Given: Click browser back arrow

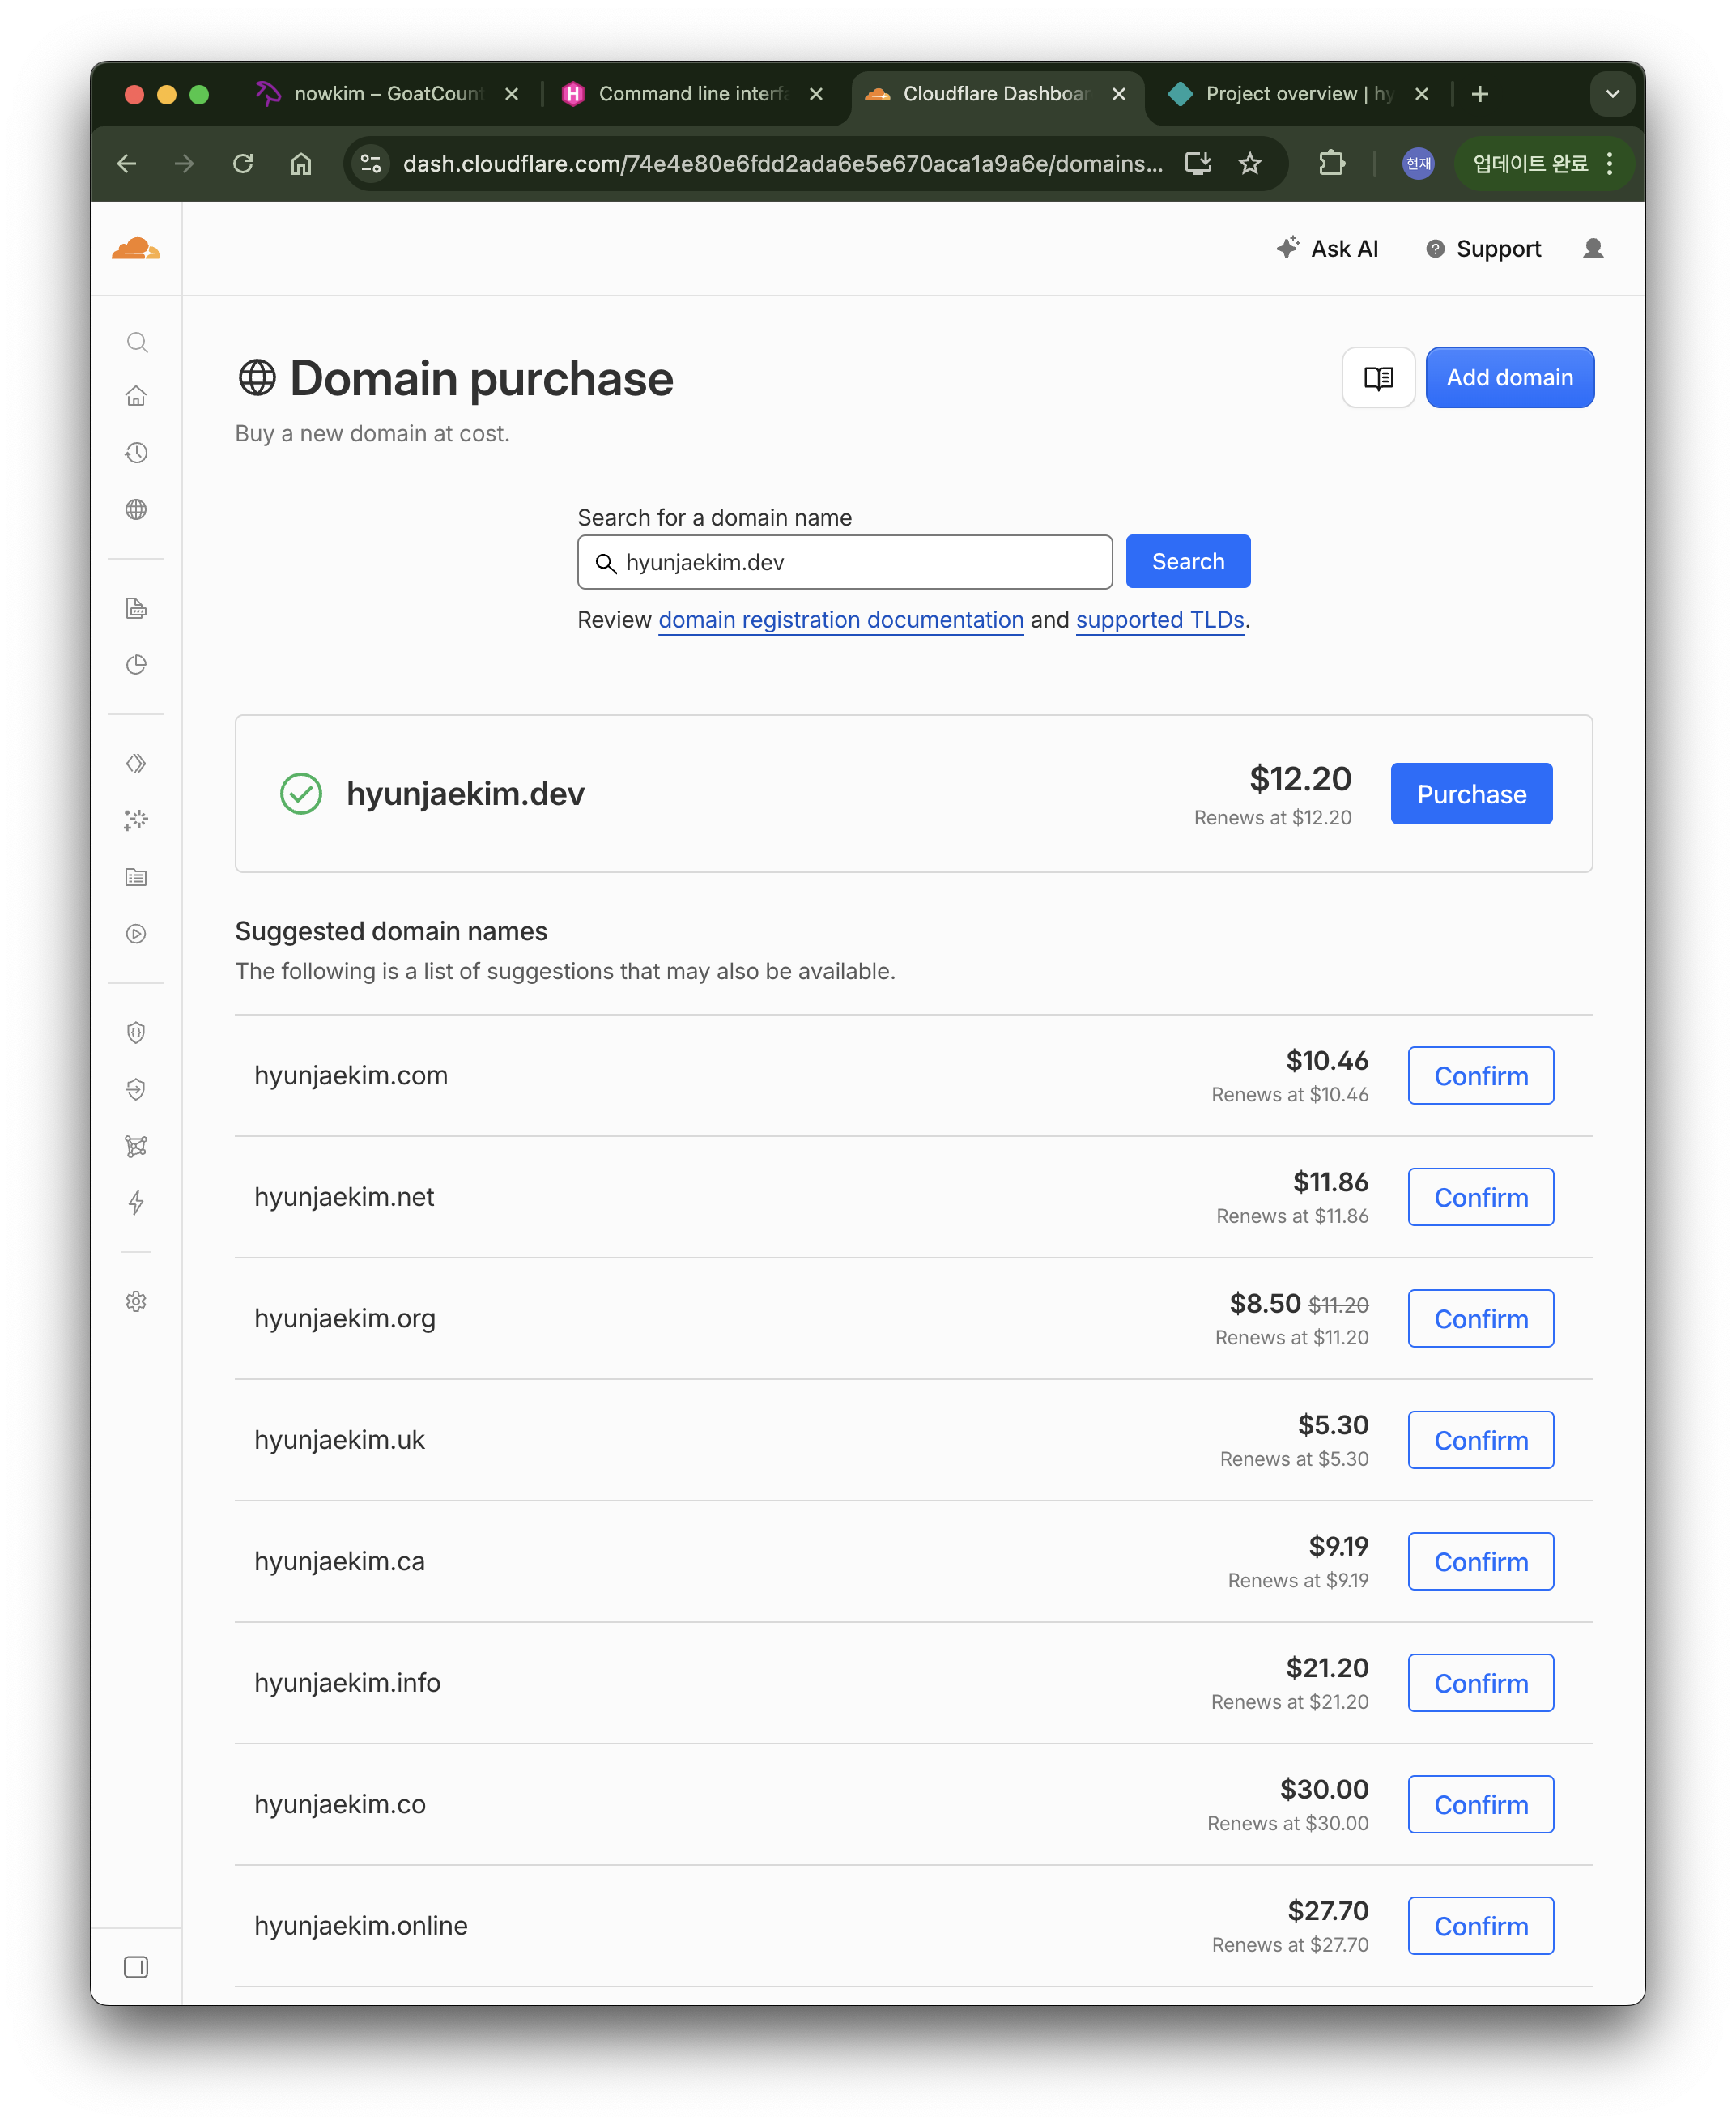Looking at the screenshot, I should (x=127, y=164).
